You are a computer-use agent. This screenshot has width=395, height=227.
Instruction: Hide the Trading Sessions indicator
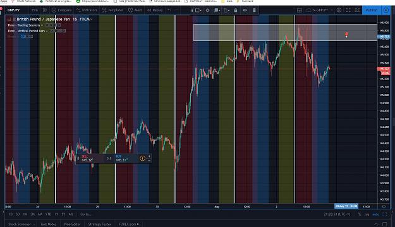click(47, 25)
